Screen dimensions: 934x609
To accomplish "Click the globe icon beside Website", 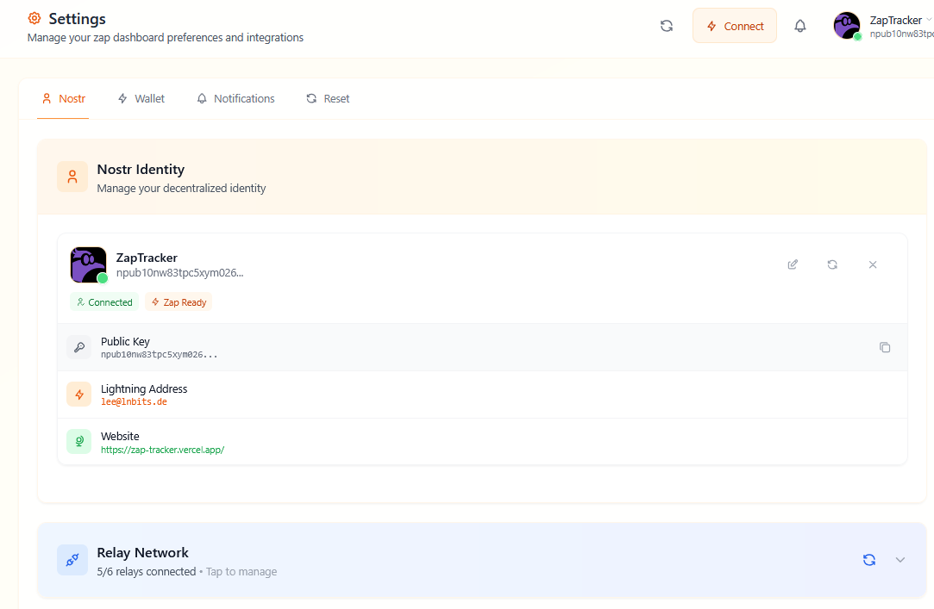I will 78,442.
